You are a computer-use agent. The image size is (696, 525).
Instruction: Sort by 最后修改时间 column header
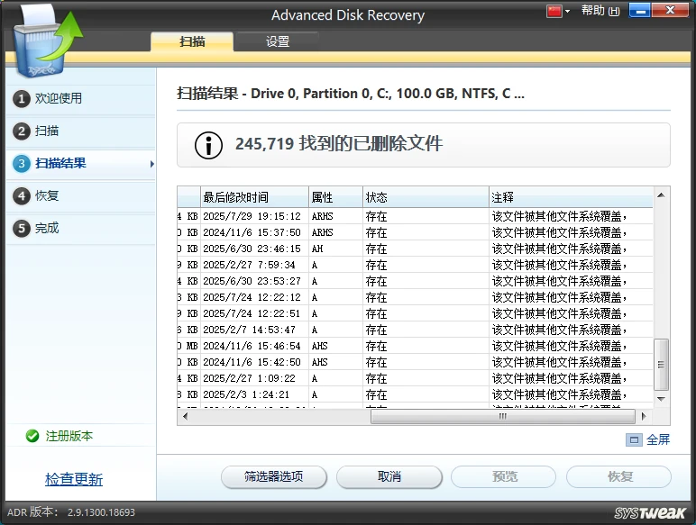[x=254, y=197]
